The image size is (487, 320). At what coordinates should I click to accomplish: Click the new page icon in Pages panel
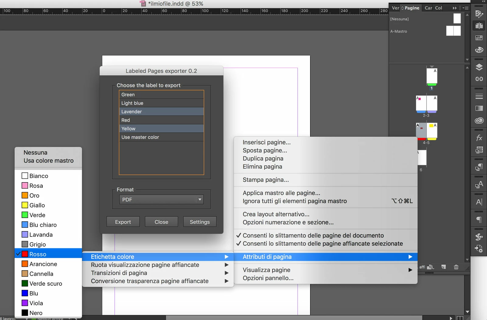(x=444, y=267)
